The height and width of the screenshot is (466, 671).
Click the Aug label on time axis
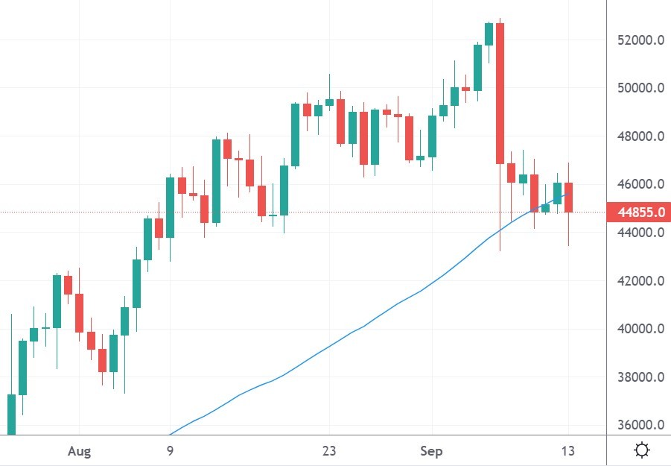pos(78,451)
